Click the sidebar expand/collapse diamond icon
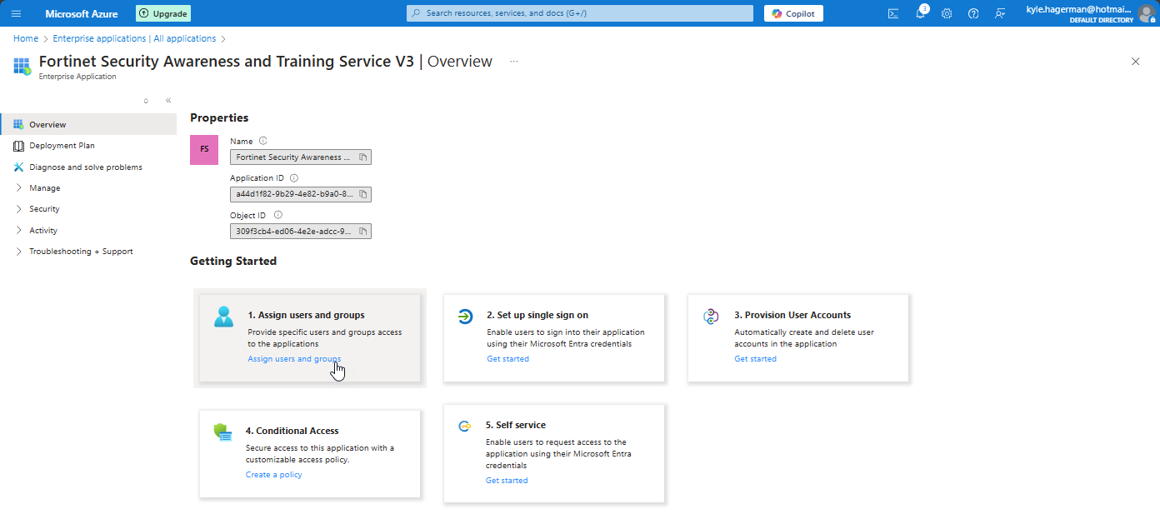Viewport: 1160px width, 514px height. coord(146,101)
